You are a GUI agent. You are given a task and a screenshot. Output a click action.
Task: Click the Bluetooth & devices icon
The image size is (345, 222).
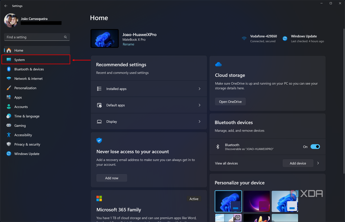[9, 69]
